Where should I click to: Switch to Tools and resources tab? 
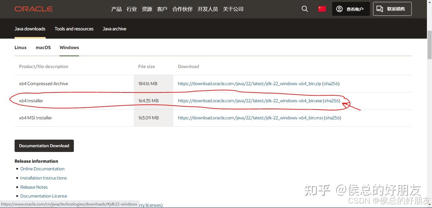pos(74,29)
